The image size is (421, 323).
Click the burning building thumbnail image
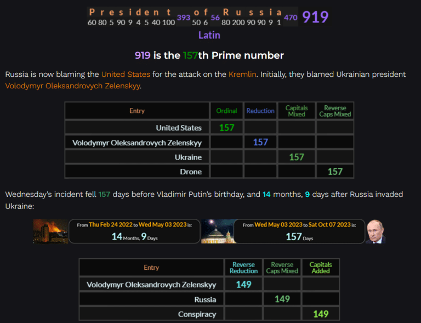point(50,231)
